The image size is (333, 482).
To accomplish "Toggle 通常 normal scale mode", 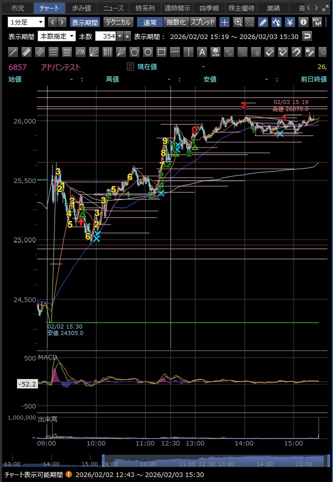I will point(149,22).
